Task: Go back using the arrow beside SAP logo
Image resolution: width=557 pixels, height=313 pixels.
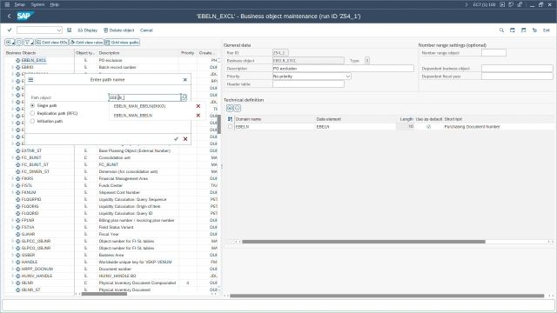Action: (10, 16)
